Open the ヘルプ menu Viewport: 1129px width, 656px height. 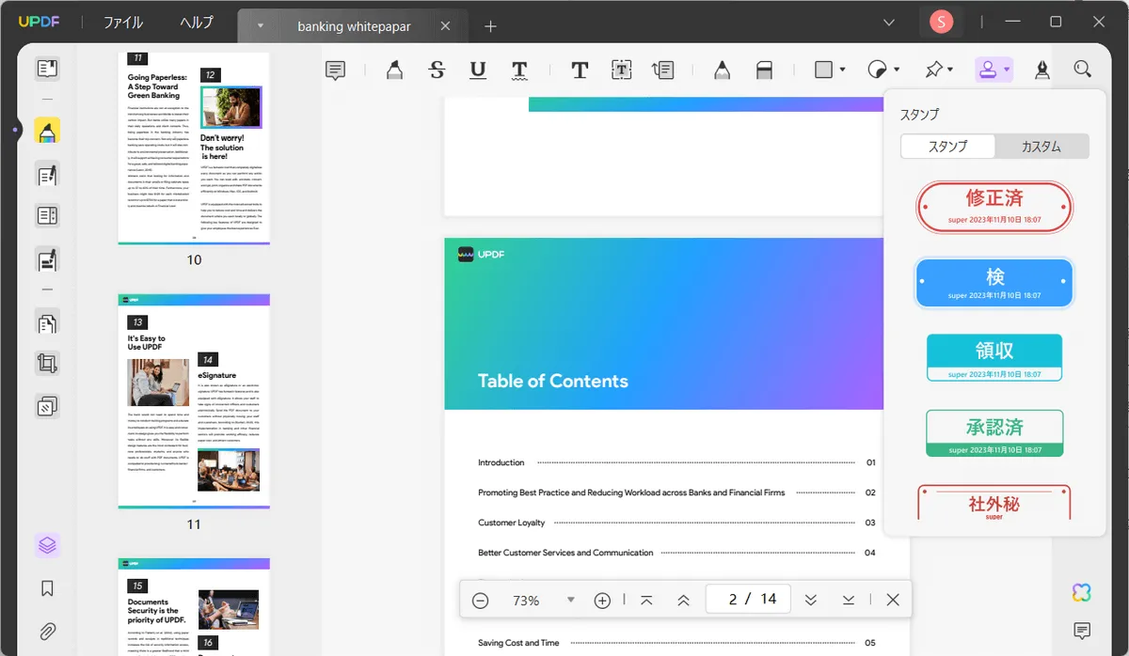click(x=197, y=23)
